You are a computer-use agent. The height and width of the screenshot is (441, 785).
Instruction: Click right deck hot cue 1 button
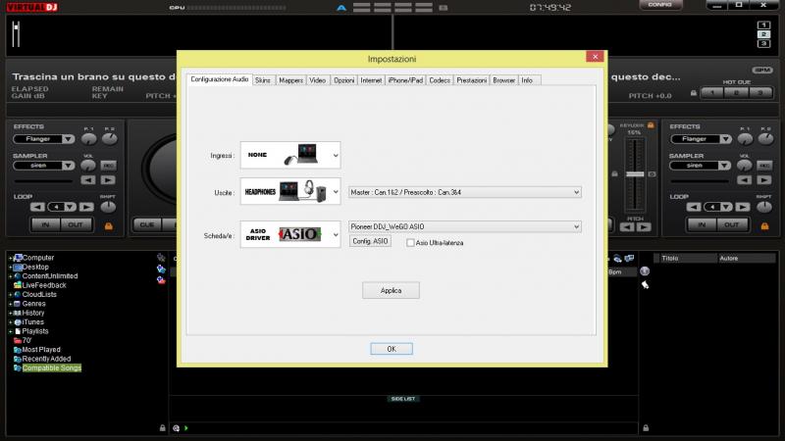(x=712, y=92)
